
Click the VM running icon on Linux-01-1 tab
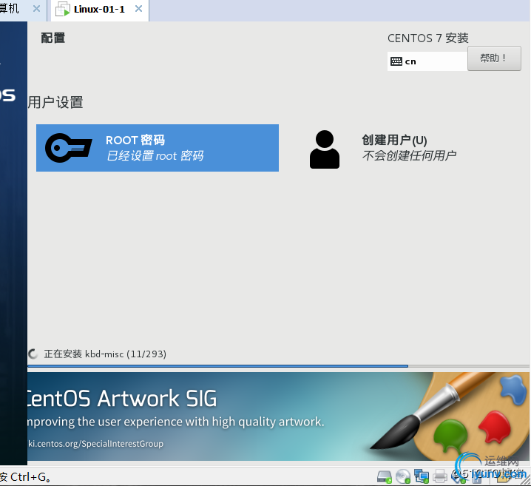pos(63,9)
